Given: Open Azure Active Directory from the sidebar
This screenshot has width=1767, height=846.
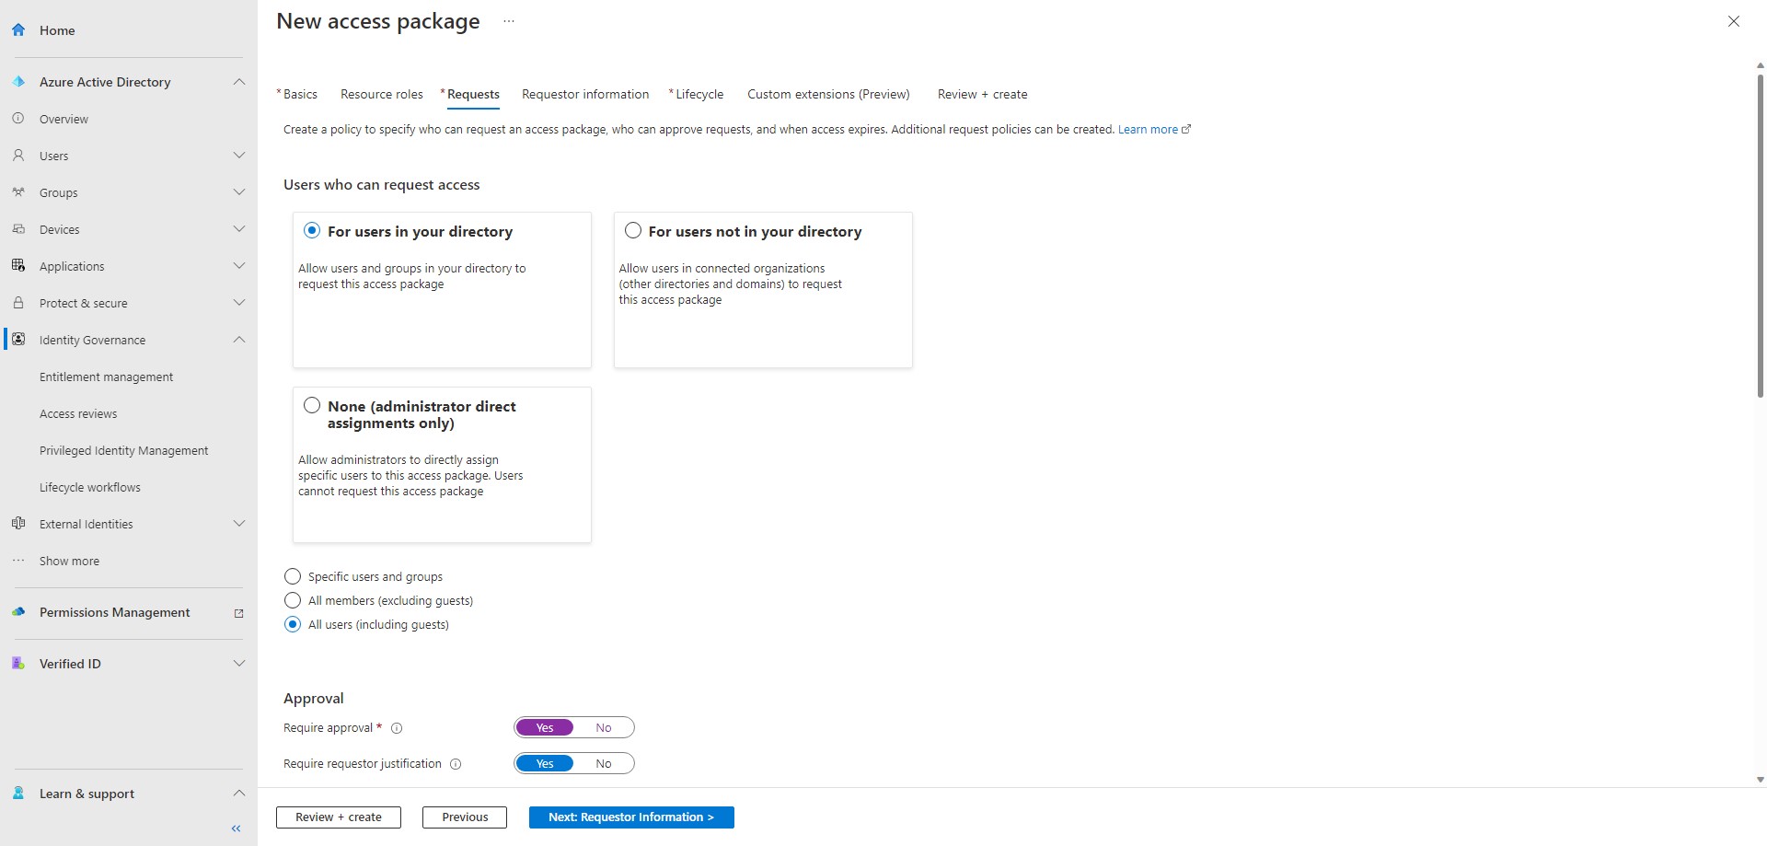Looking at the screenshot, I should pyautogui.click(x=18, y=81).
